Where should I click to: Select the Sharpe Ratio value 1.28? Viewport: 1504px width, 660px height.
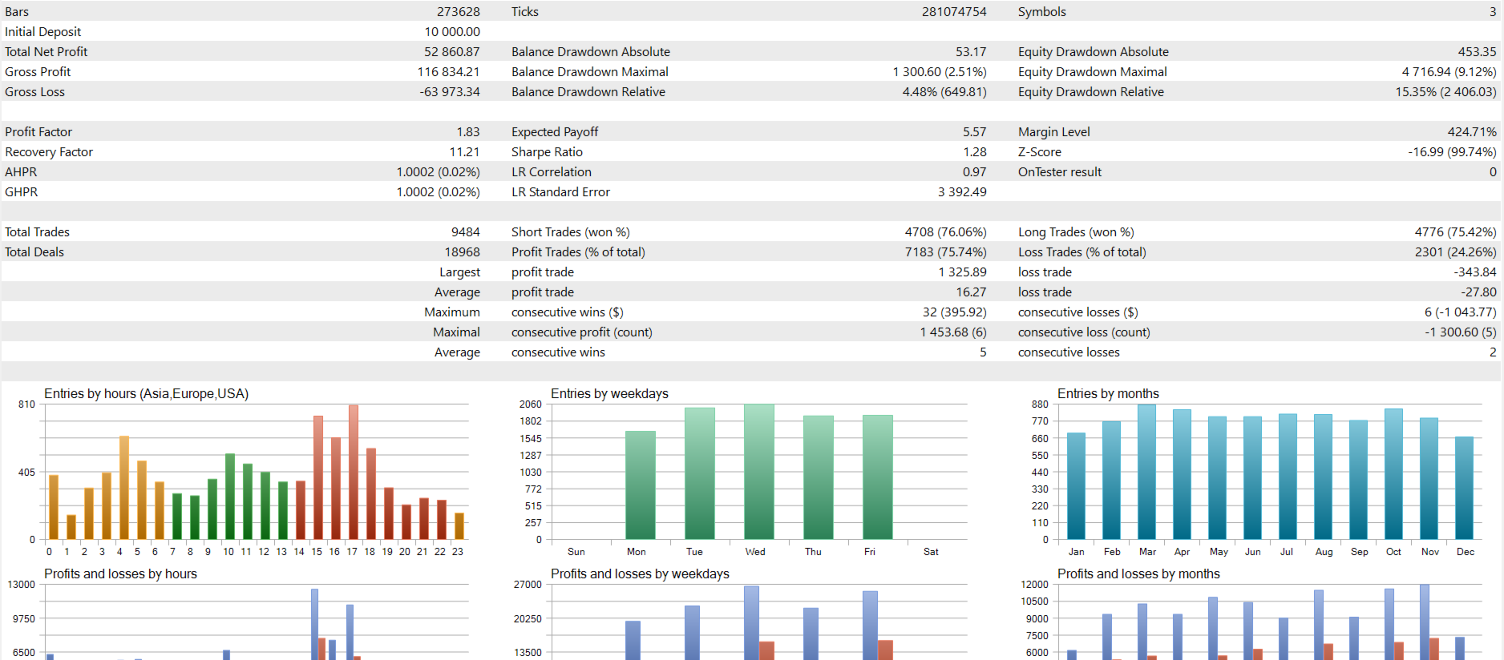click(x=975, y=152)
